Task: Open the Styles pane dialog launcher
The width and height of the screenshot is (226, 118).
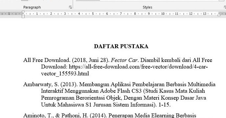Action: click(225, 7)
